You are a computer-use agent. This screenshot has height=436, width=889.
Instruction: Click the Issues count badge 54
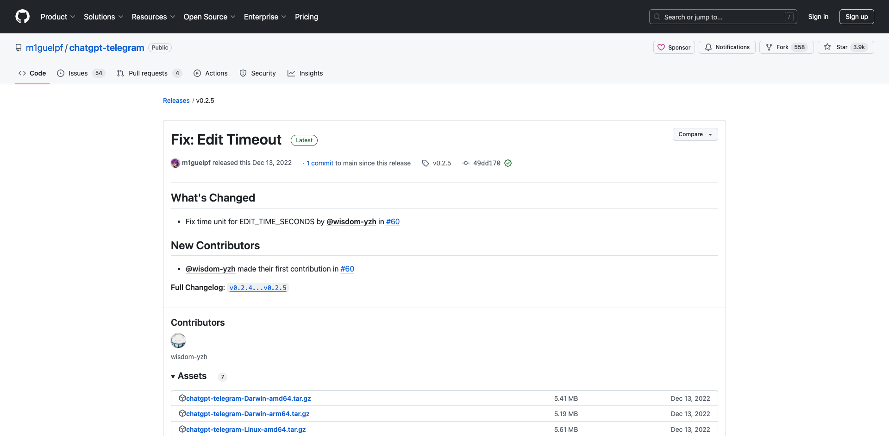[x=99, y=73]
